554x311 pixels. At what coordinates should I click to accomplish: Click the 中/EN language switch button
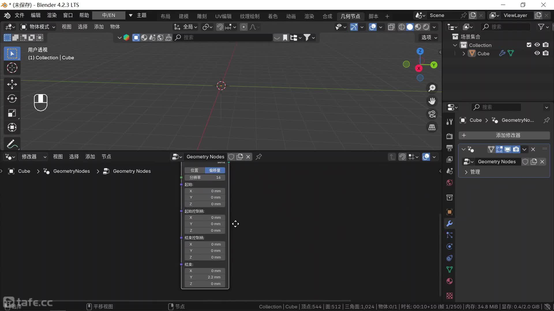pyautogui.click(x=108, y=15)
